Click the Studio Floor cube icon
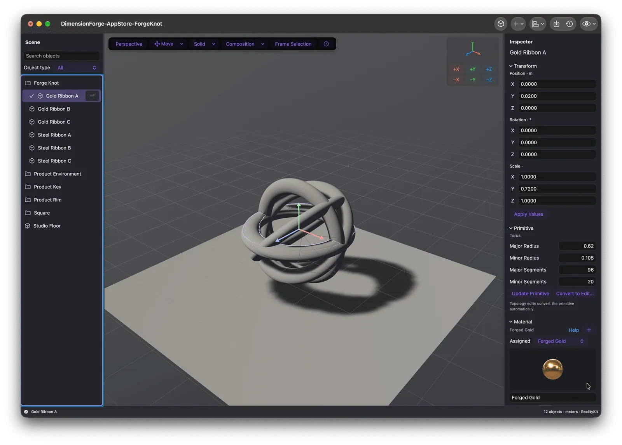 point(28,226)
